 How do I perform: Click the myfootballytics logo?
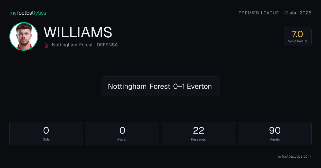[28, 13]
